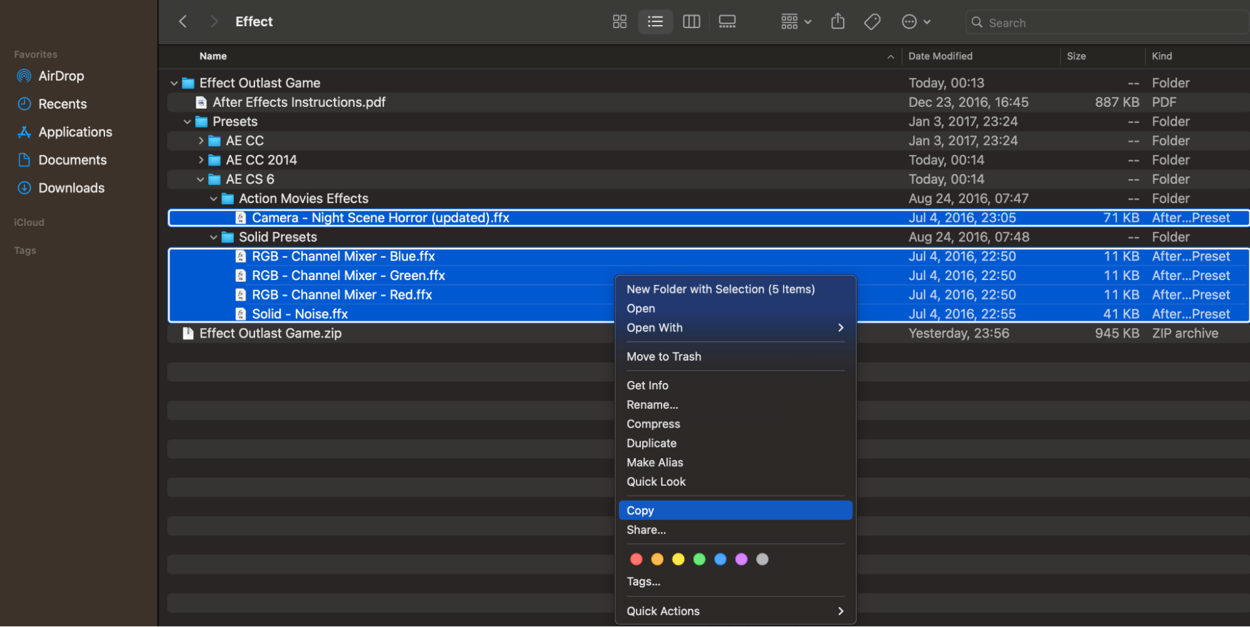Click the Edit Tags toolbar icon
Image resolution: width=1250 pixels, height=627 pixels.
[872, 22]
